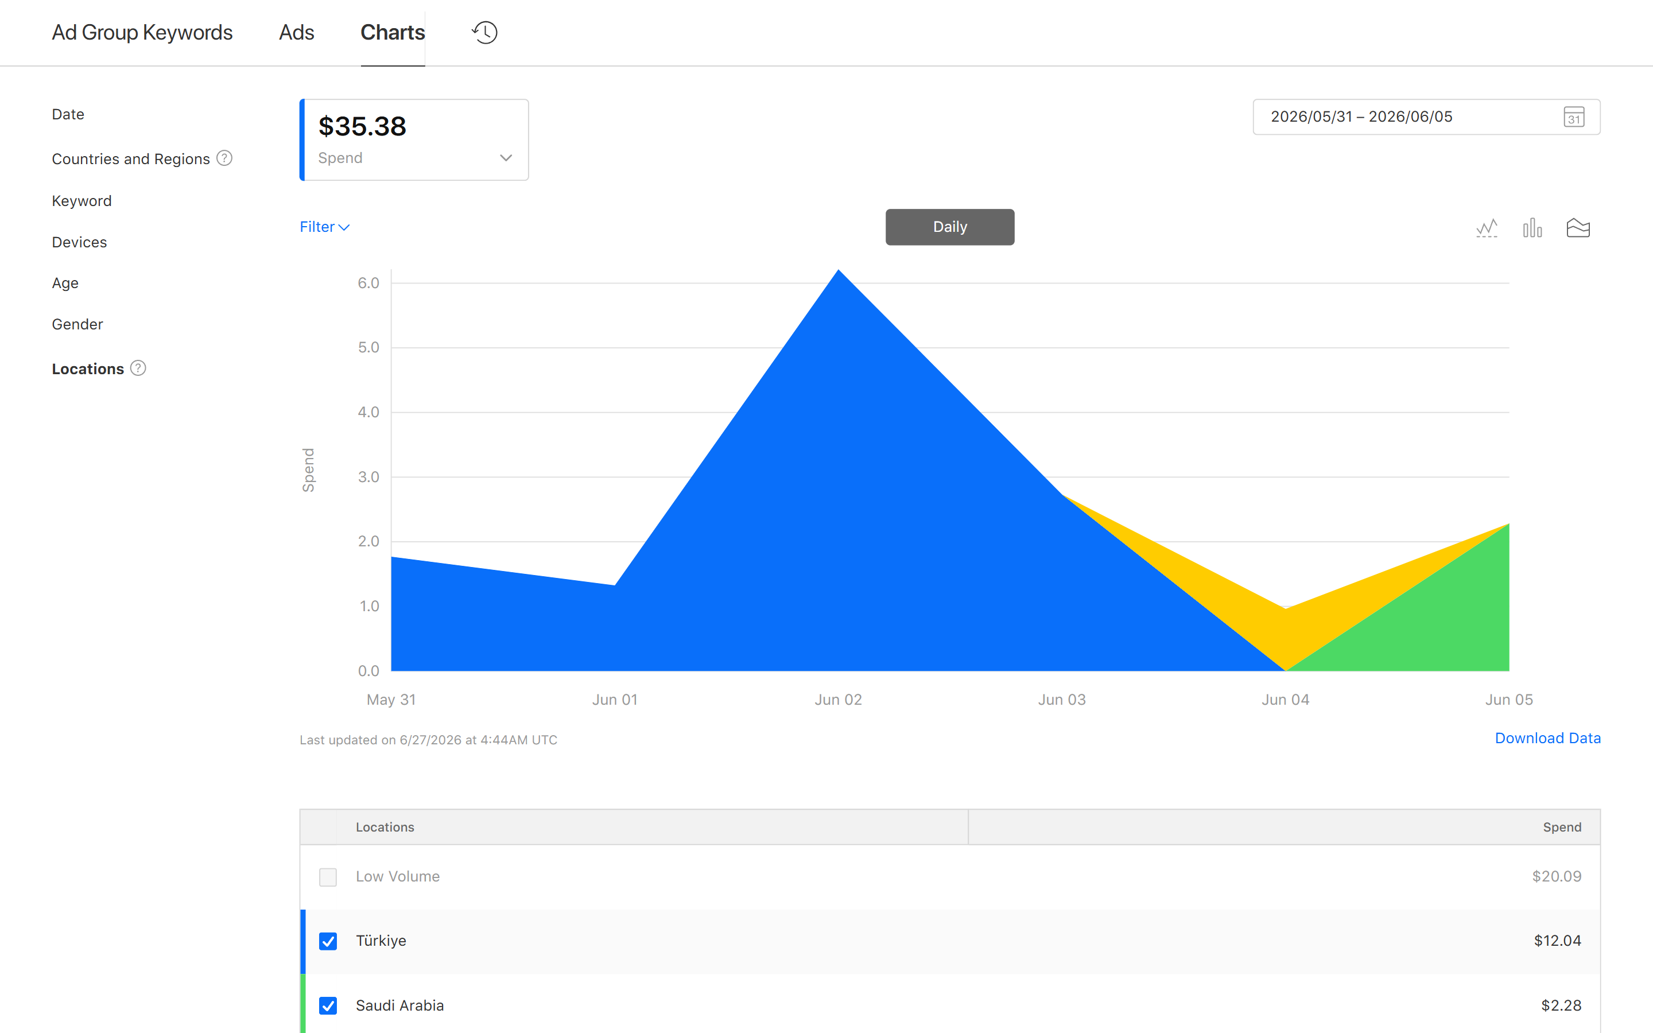Open the history clock icon
Image resolution: width=1653 pixels, height=1033 pixels.
pos(484,32)
